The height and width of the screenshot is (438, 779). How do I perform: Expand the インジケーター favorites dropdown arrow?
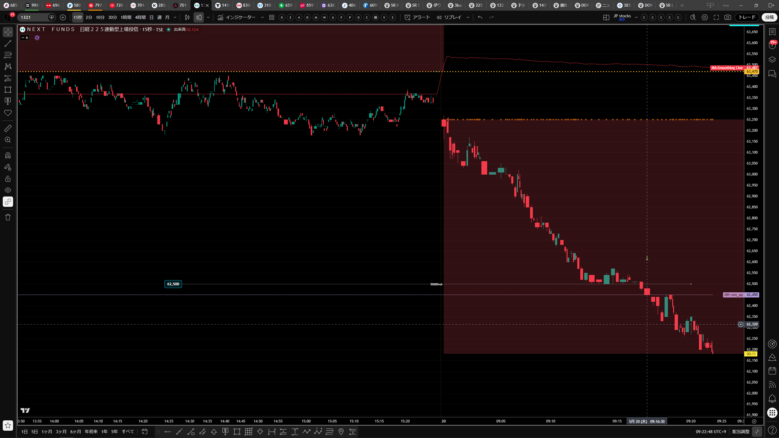262,17
